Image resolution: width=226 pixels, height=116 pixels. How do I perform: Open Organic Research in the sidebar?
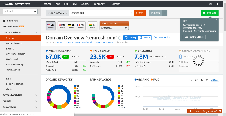click(14, 43)
